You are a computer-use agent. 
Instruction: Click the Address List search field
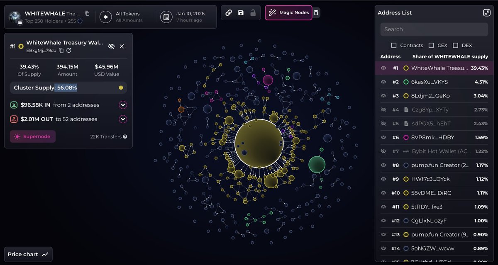point(434,29)
